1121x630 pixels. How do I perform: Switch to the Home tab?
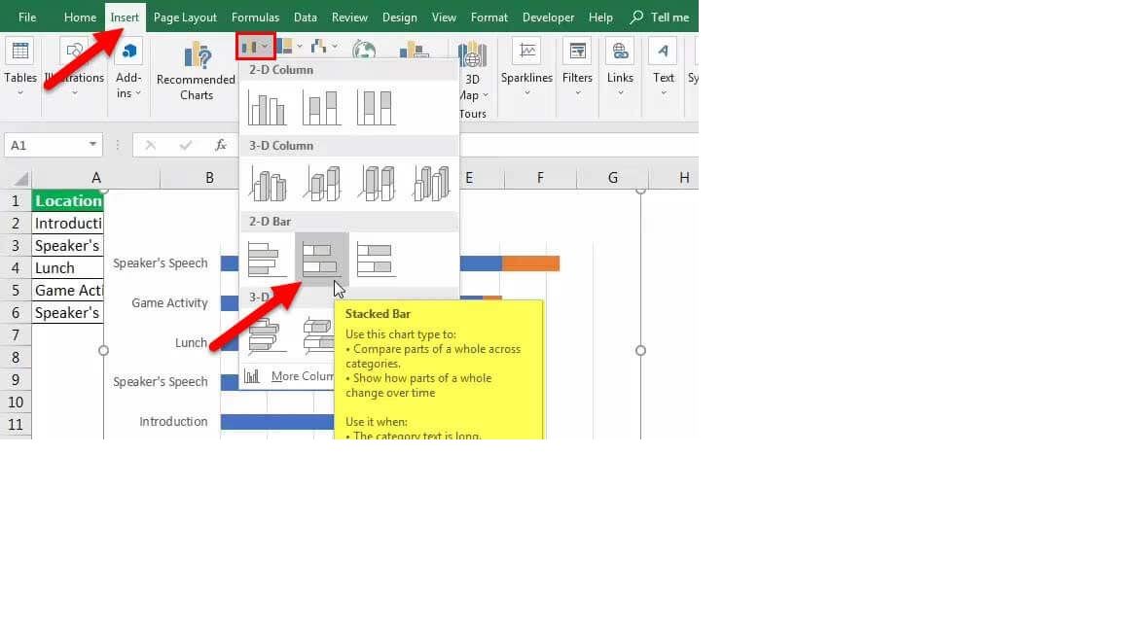click(x=80, y=17)
